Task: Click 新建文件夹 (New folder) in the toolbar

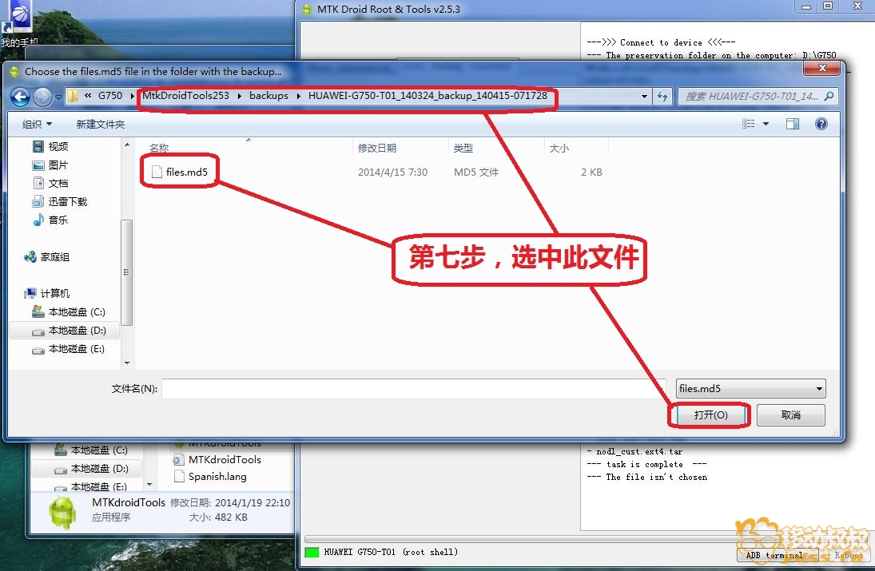Action: click(101, 125)
